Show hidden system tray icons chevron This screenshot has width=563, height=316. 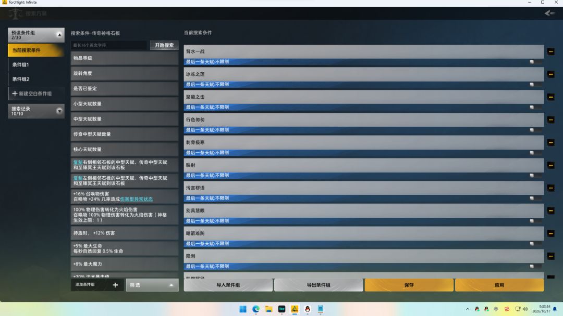point(468,309)
